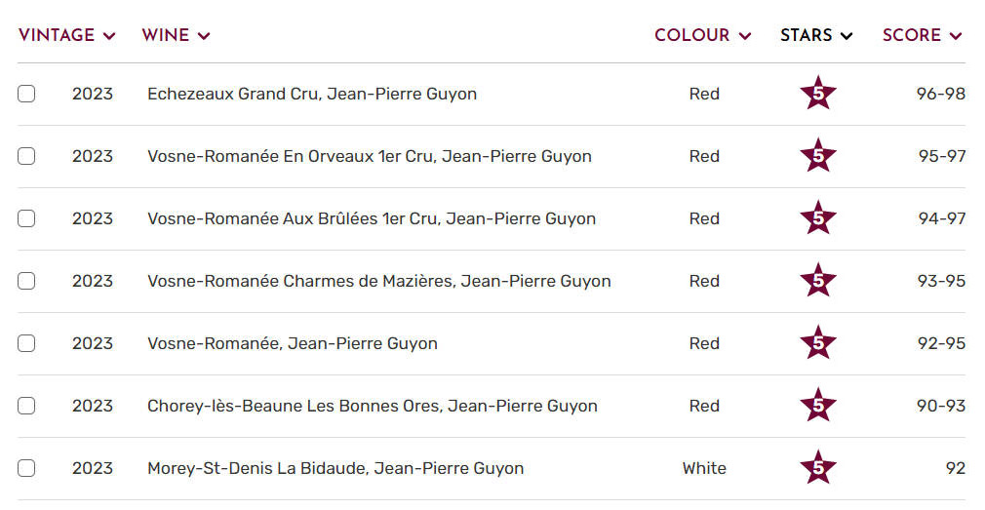This screenshot has height=510, width=985.
Task: Open the Vintage column sort dropdown
Action: click(x=66, y=35)
